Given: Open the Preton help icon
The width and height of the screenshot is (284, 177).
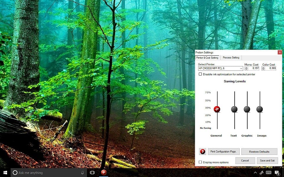Looking at the screenshot, I should (202, 151).
